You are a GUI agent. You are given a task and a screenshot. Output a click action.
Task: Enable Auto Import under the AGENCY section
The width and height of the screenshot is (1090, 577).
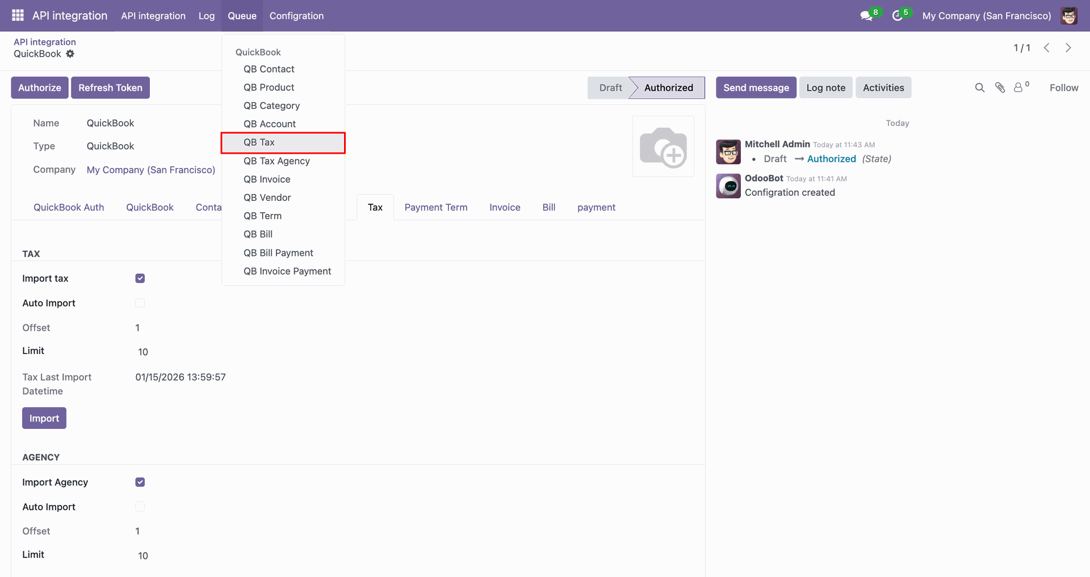pos(140,507)
